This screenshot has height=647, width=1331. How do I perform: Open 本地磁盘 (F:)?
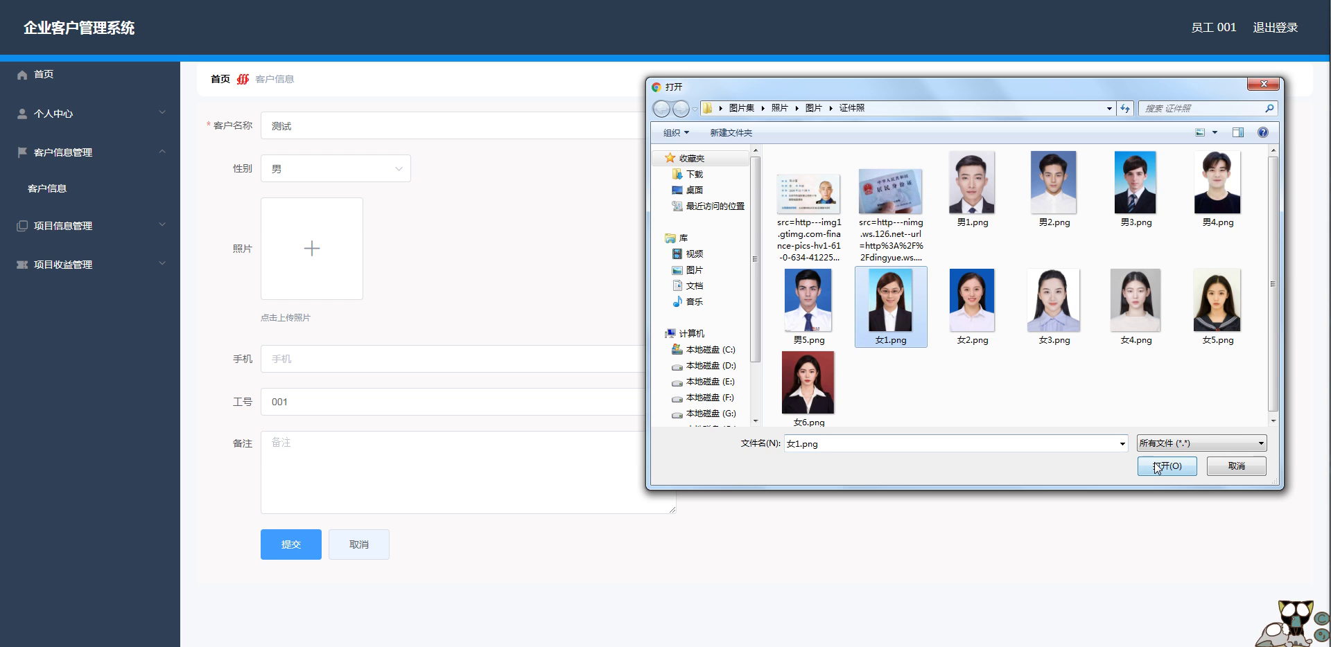click(711, 398)
